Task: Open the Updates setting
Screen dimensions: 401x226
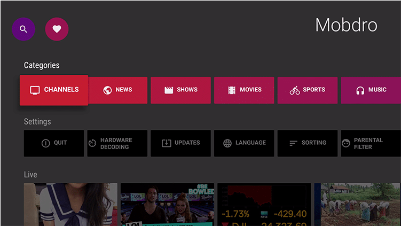Action: (x=181, y=143)
